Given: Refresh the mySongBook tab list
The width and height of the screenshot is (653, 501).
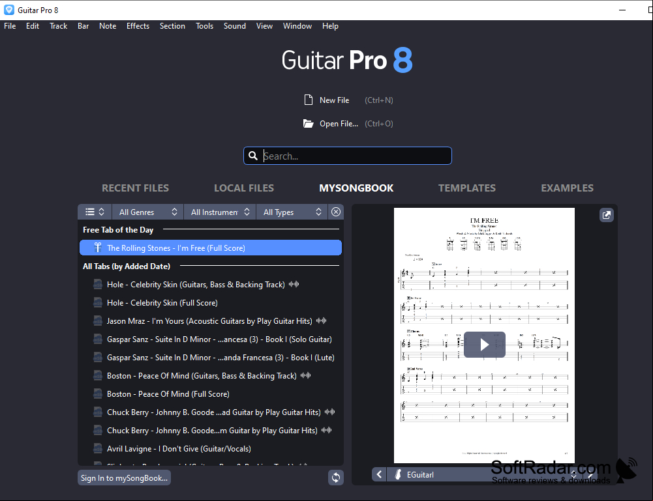Looking at the screenshot, I should [x=336, y=478].
